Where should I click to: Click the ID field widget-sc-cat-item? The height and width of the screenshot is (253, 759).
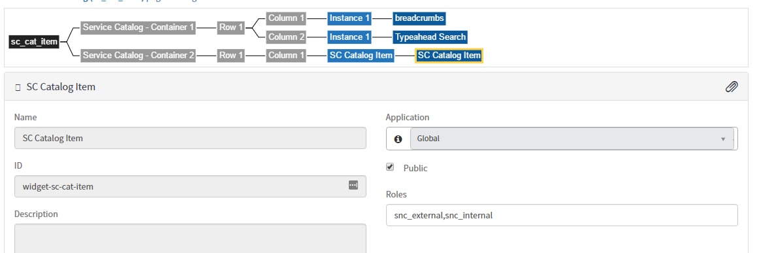point(190,186)
